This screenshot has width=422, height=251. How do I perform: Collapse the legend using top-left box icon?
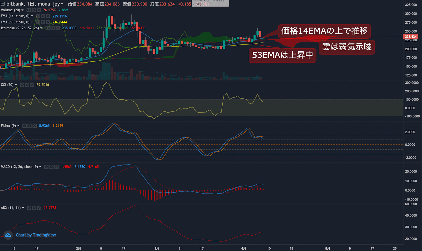(3, 4)
